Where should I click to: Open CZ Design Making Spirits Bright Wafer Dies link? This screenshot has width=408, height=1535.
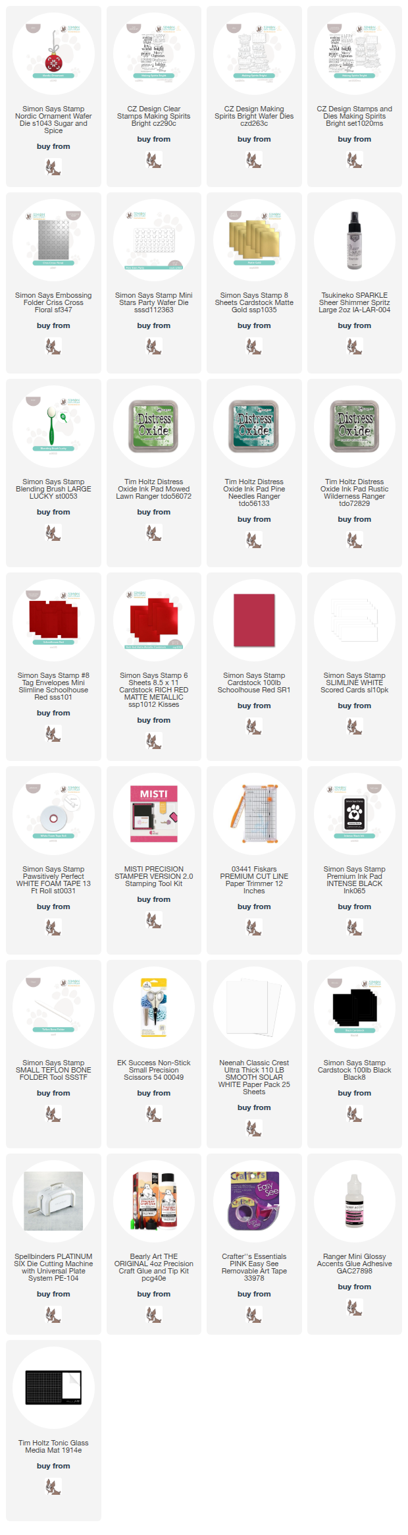(x=254, y=116)
